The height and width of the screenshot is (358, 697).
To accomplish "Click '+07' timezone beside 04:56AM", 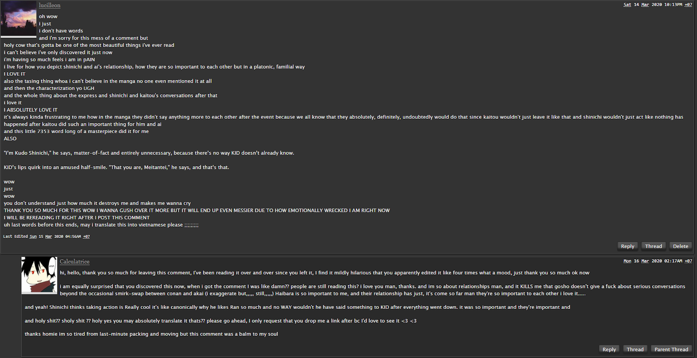I will (86, 237).
